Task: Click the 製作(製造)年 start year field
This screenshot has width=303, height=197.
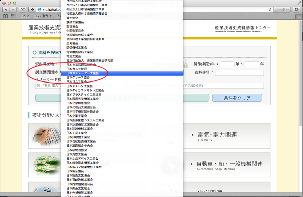Action: 228,64
